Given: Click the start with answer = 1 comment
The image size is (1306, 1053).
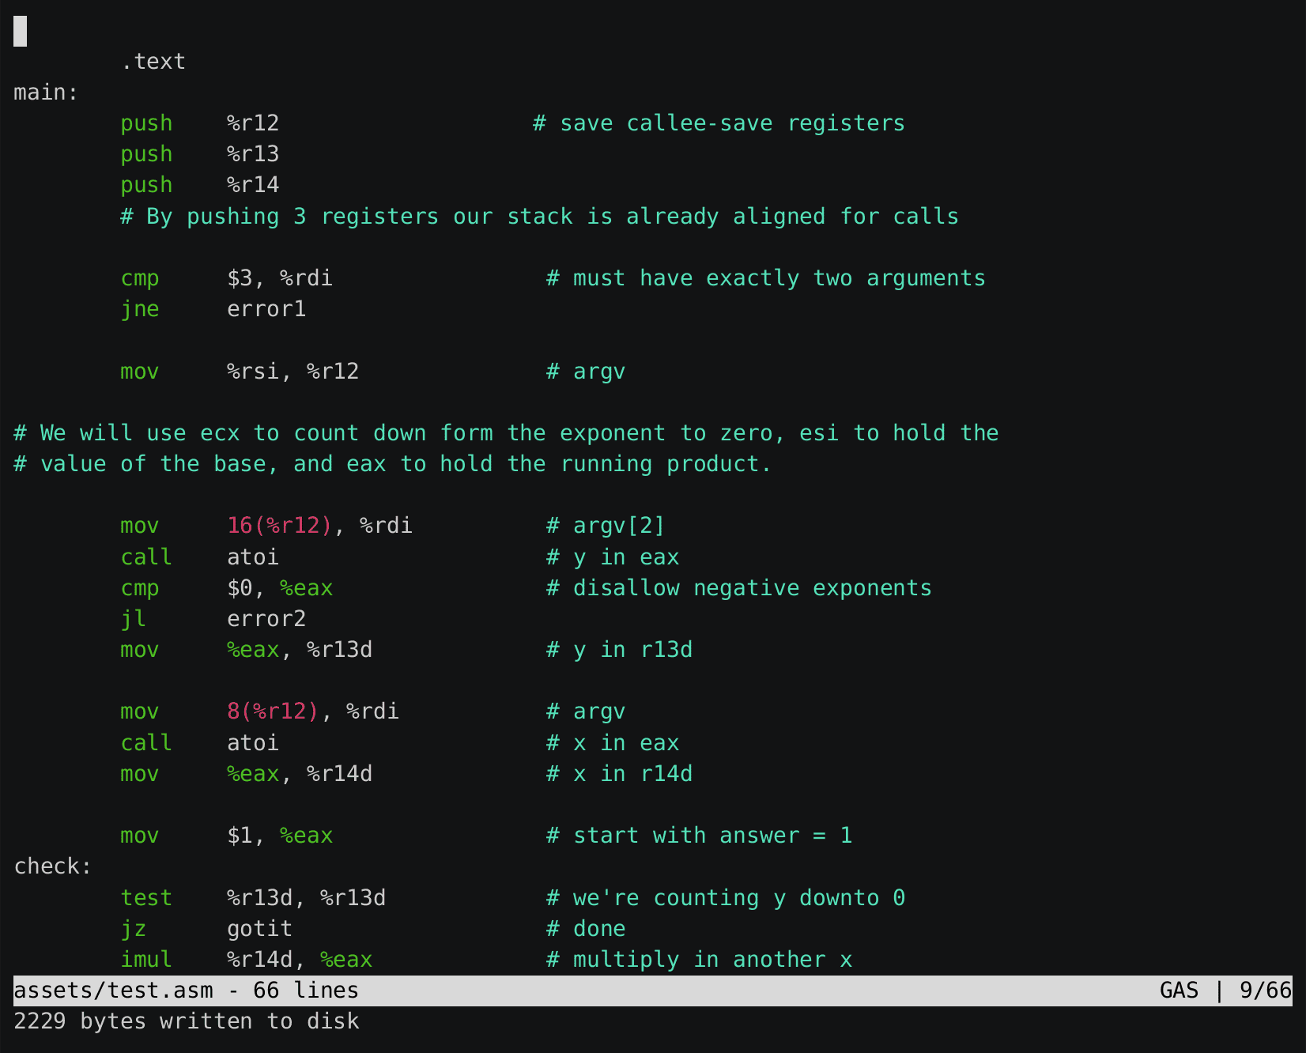Looking at the screenshot, I should (700, 835).
